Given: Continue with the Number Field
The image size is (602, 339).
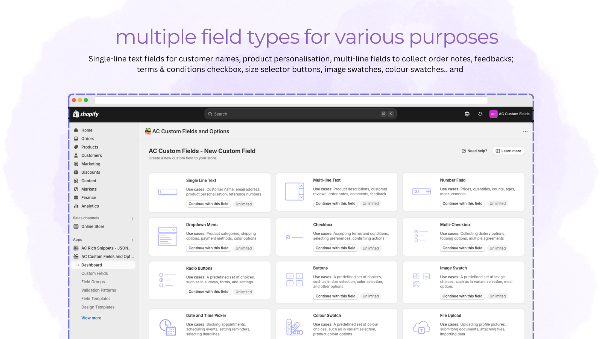Looking at the screenshot, I should pyautogui.click(x=462, y=203).
